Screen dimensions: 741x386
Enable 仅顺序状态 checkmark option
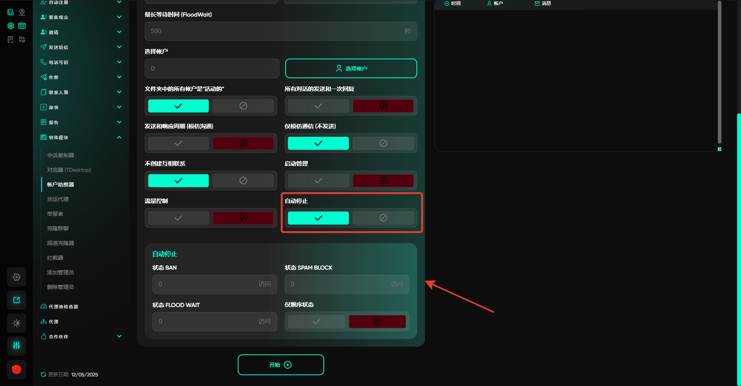(316, 322)
